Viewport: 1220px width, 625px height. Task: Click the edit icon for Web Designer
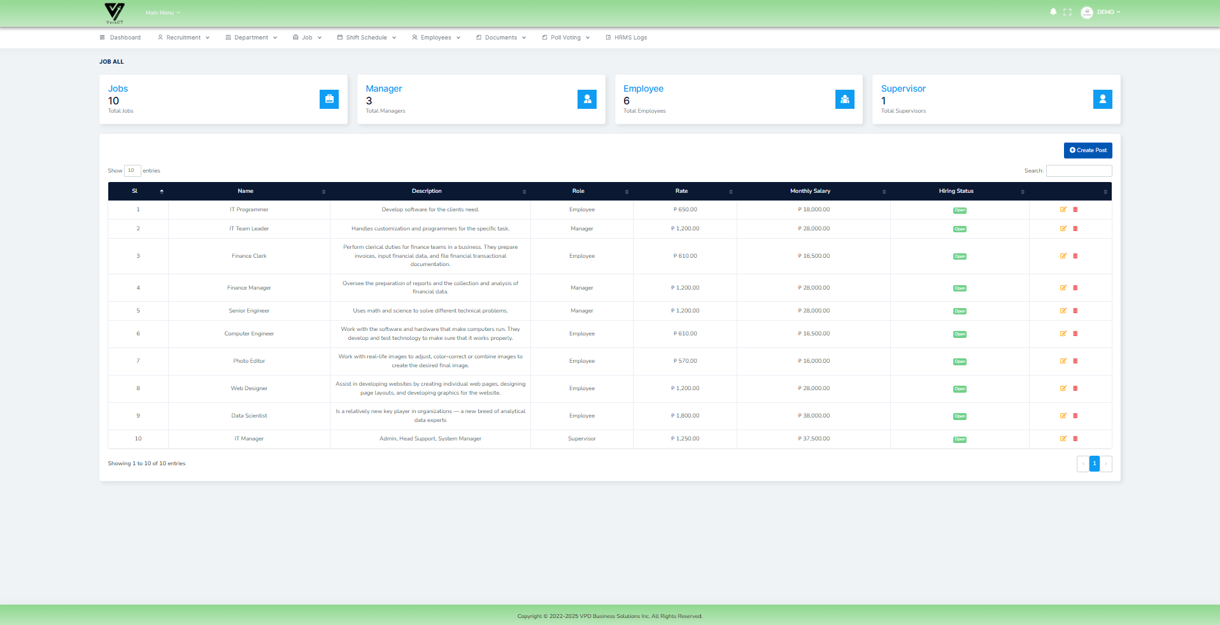click(1063, 388)
